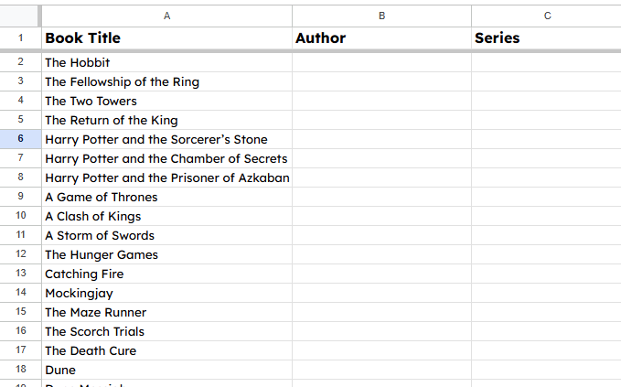Select row 12 header

[x=20, y=254]
